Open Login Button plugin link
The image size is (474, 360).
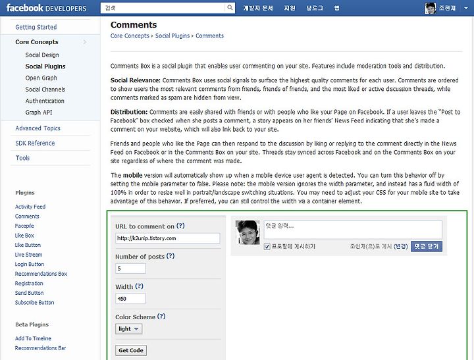[x=30, y=264]
